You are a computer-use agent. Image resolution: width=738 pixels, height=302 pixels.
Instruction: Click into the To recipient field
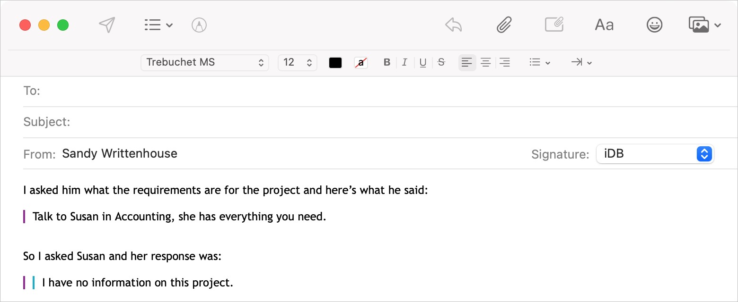[x=378, y=91]
